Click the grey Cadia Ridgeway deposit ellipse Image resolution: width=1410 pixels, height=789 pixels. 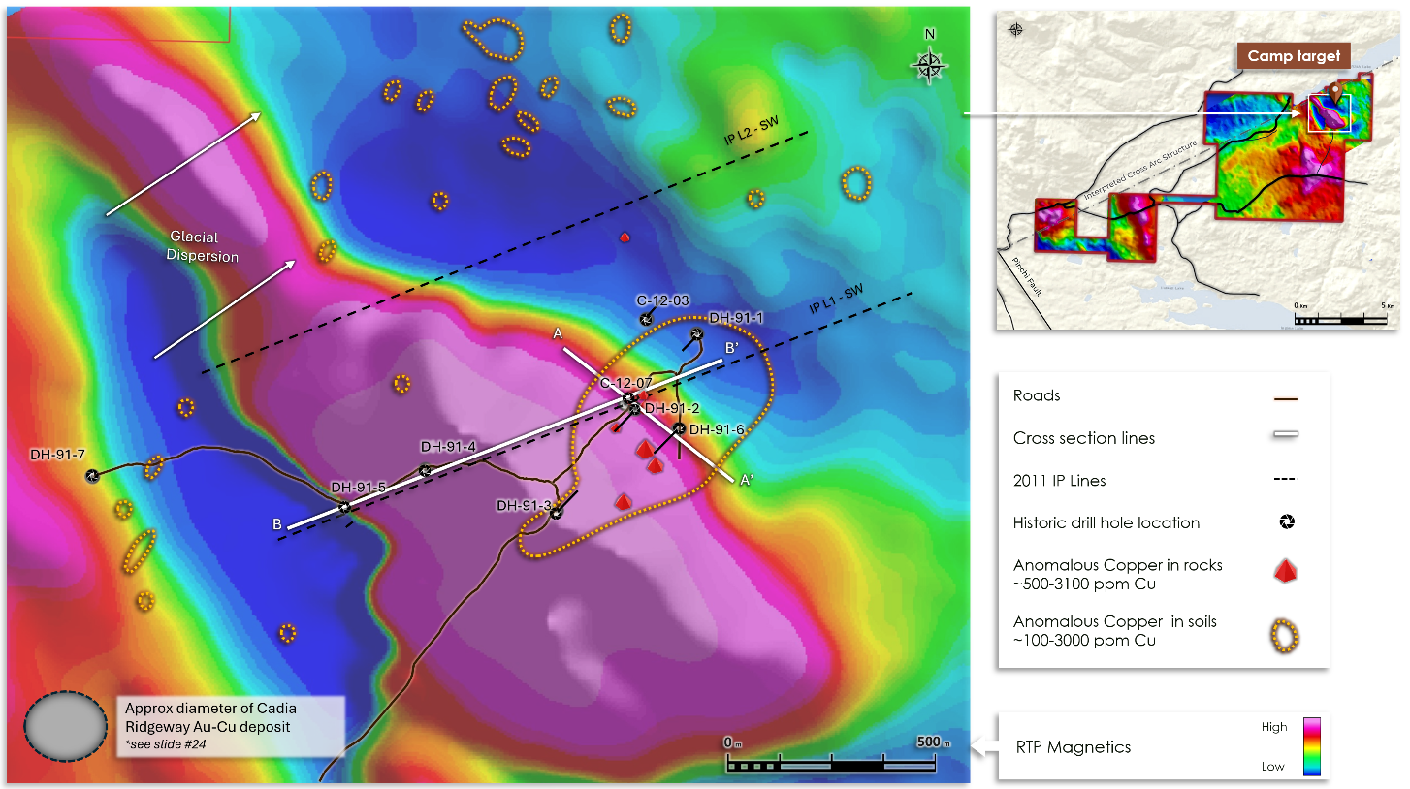pyautogui.click(x=66, y=727)
